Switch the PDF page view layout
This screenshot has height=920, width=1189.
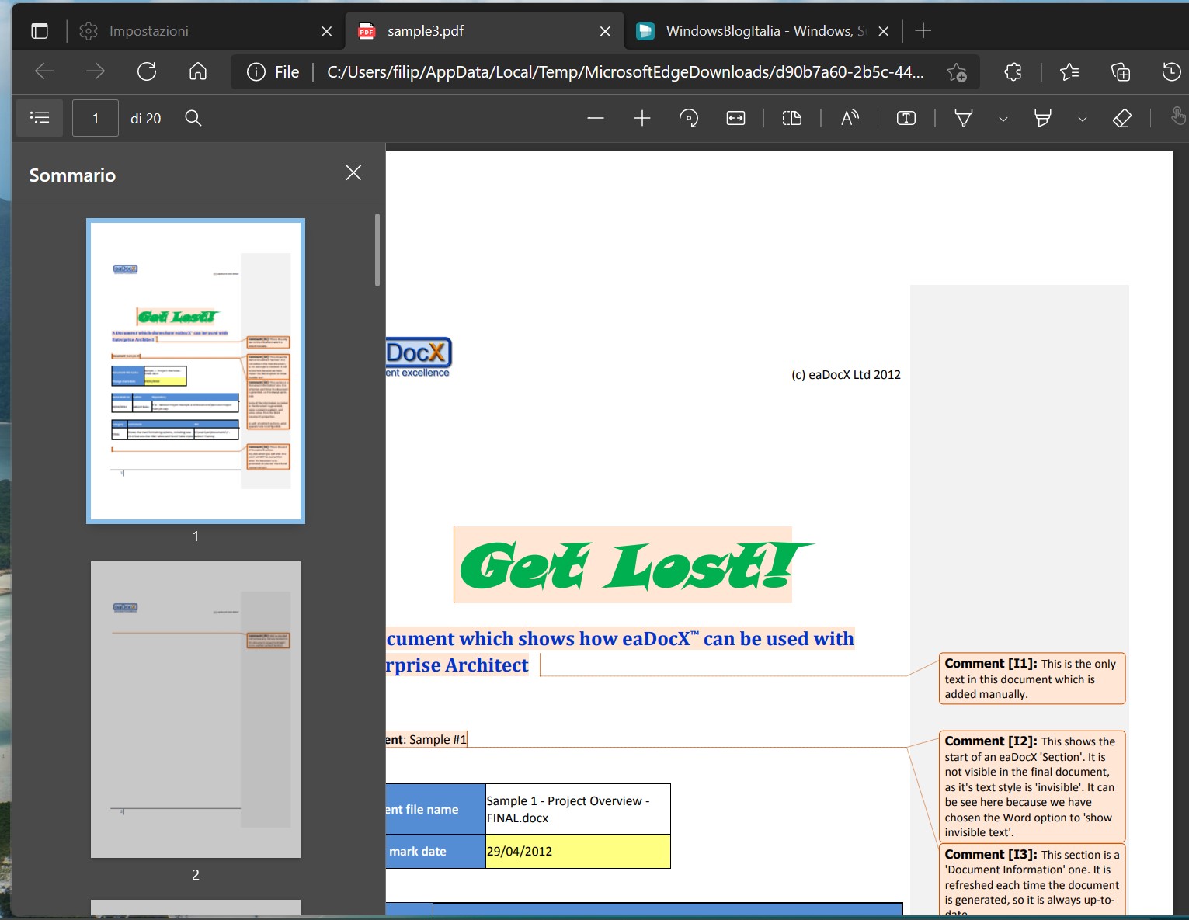point(792,118)
